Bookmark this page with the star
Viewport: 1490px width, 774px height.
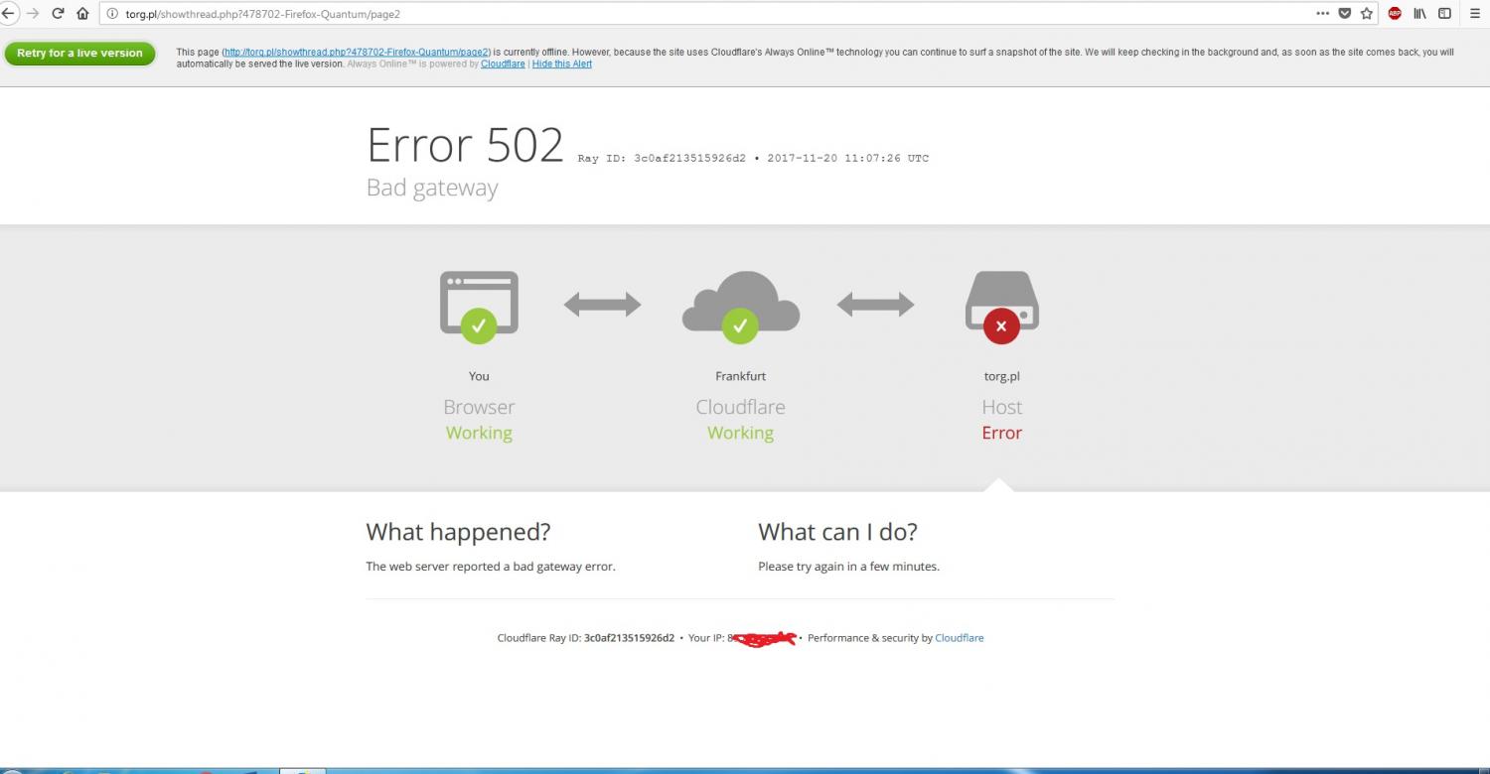point(1367,14)
